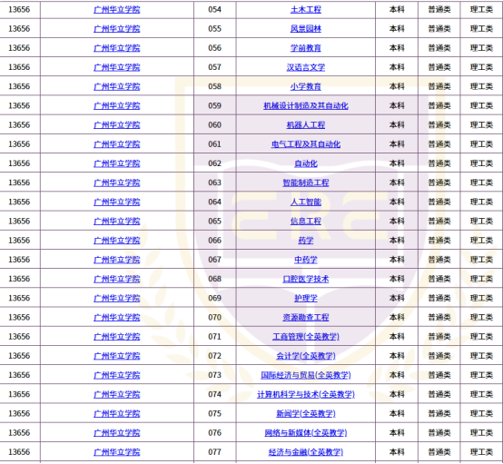Open the 护理学 major link

click(305, 299)
